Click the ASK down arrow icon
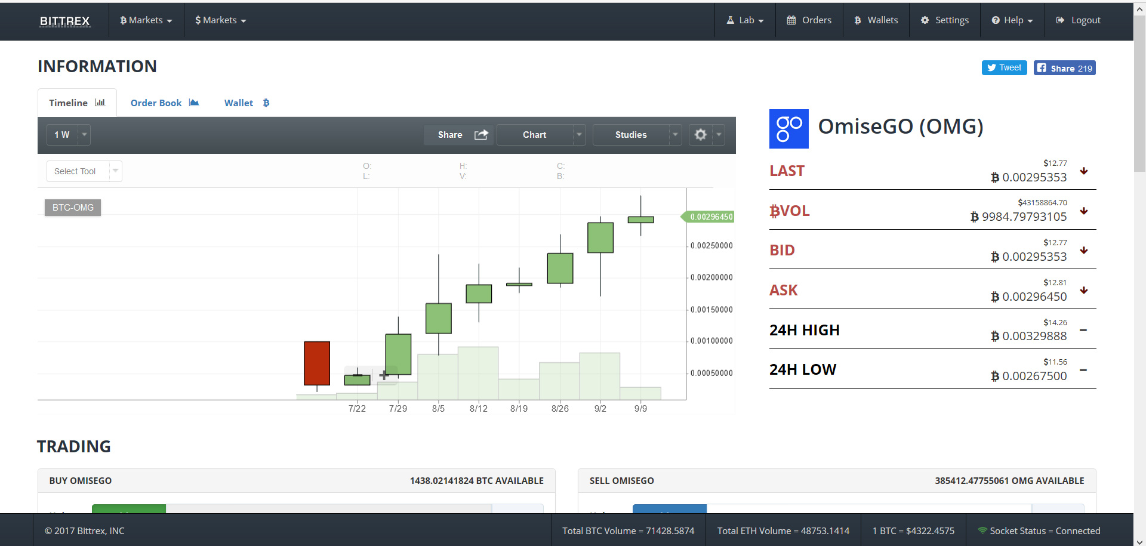The height and width of the screenshot is (546, 1146). coord(1084,291)
